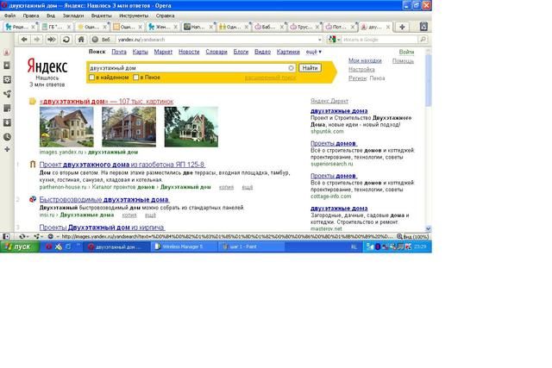Click the Opera Link sync status icon

(22, 236)
